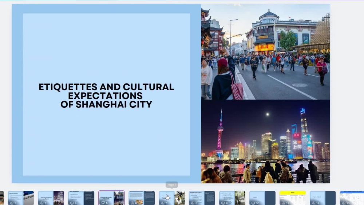
Task: Select the highlighted slide 5 thumbnail
Action: click(111, 198)
